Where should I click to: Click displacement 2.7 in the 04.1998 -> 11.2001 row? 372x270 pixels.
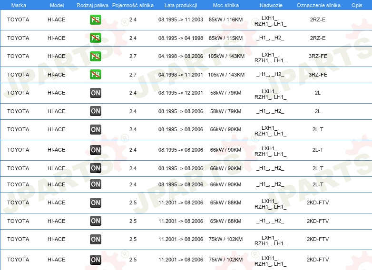[133, 75]
